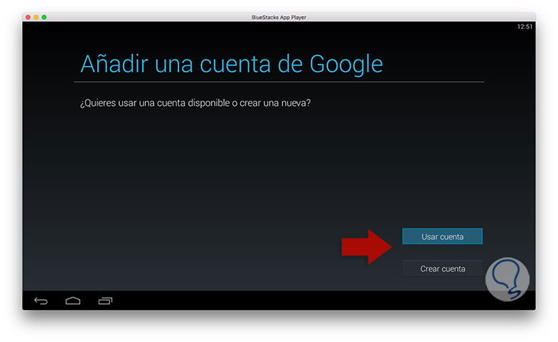Click the BlueStacks App Player window title
Image resolution: width=558 pixels, height=342 pixels.
(x=279, y=17)
